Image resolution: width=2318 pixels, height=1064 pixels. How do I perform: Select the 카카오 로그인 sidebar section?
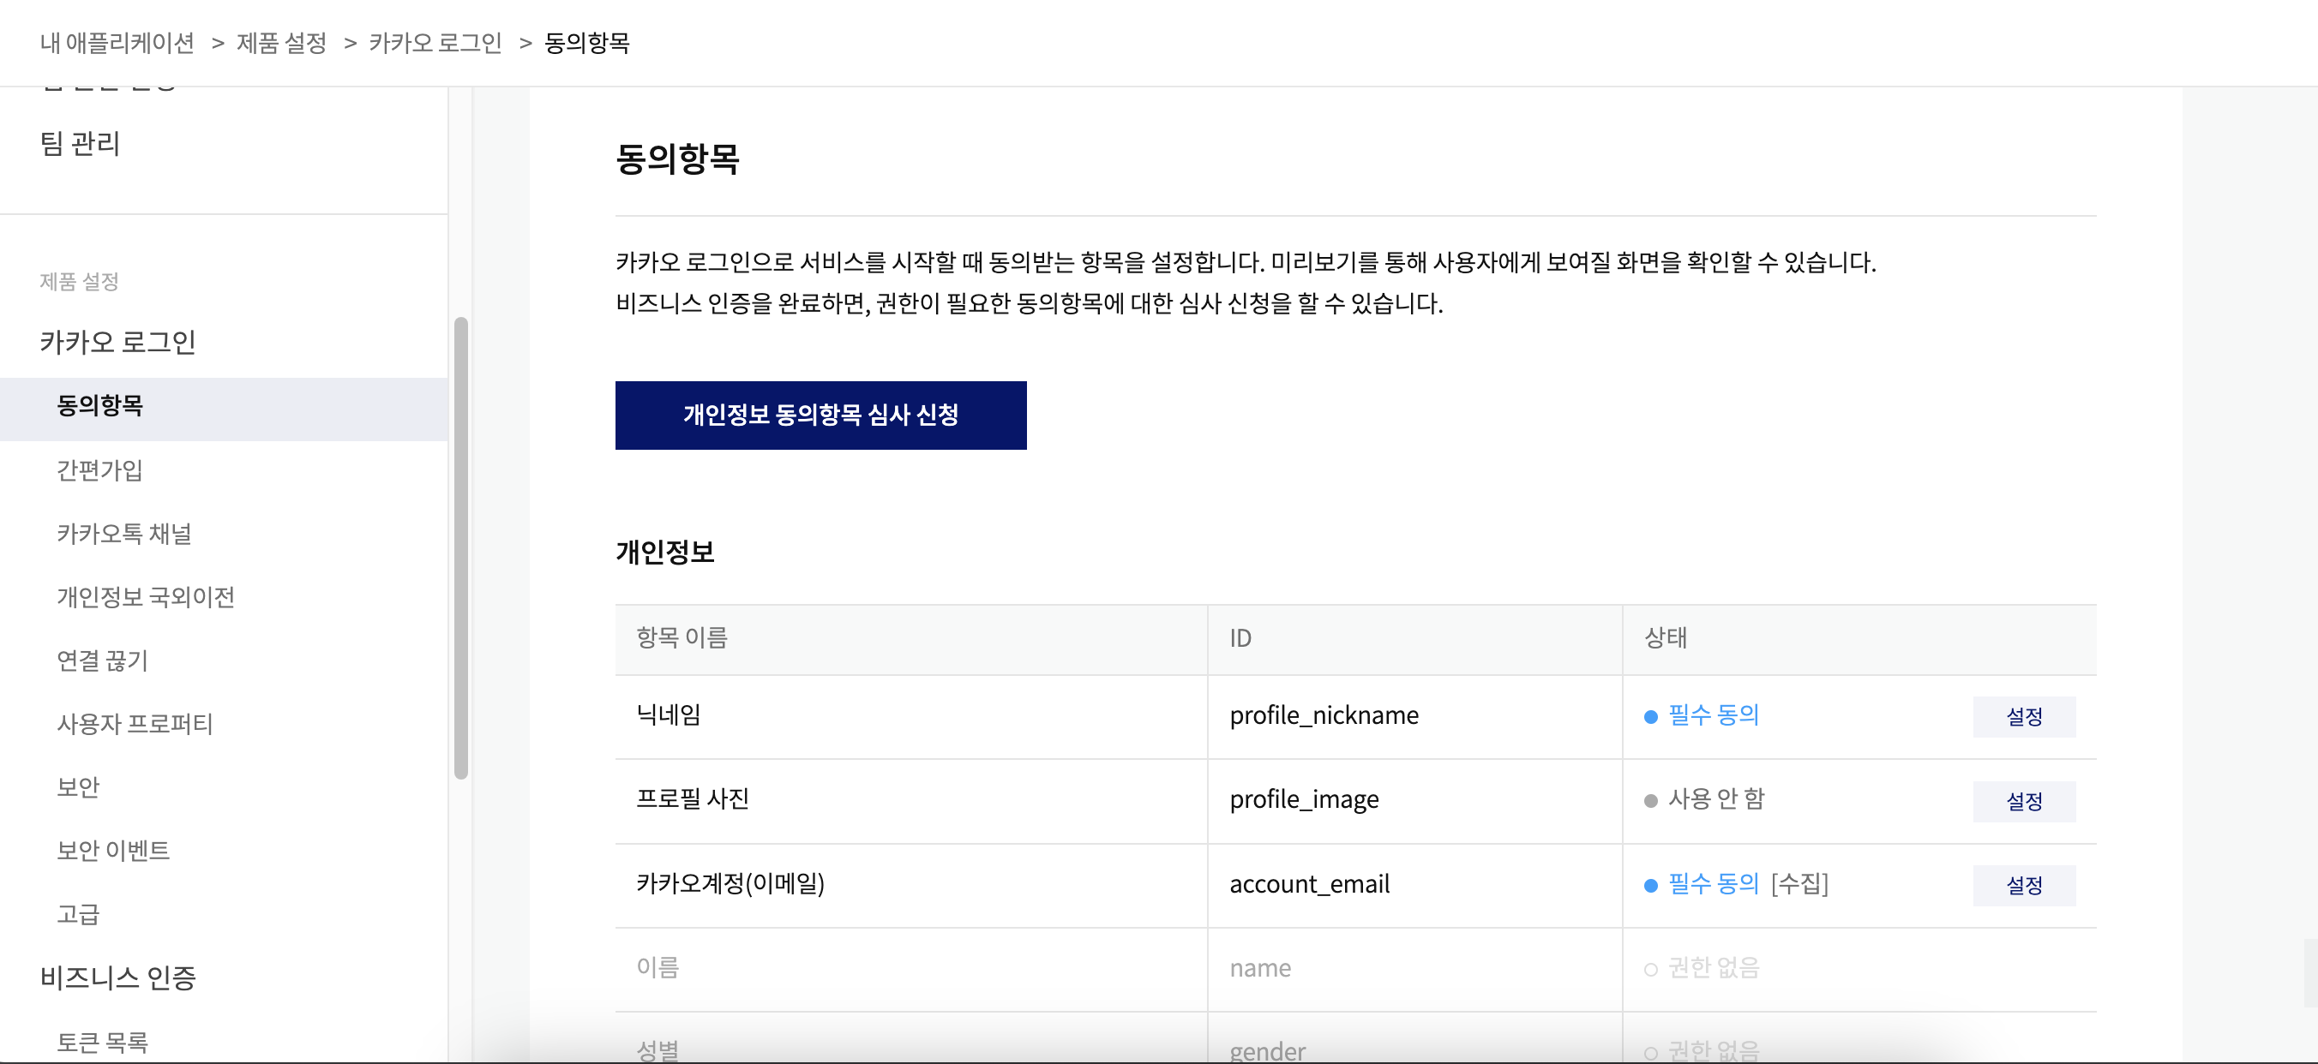[118, 342]
